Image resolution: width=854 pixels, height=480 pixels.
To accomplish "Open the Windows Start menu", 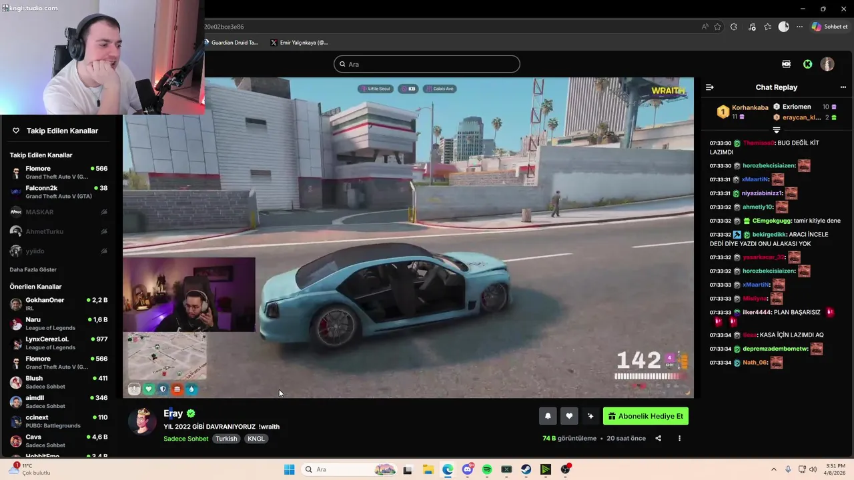I will [x=289, y=469].
